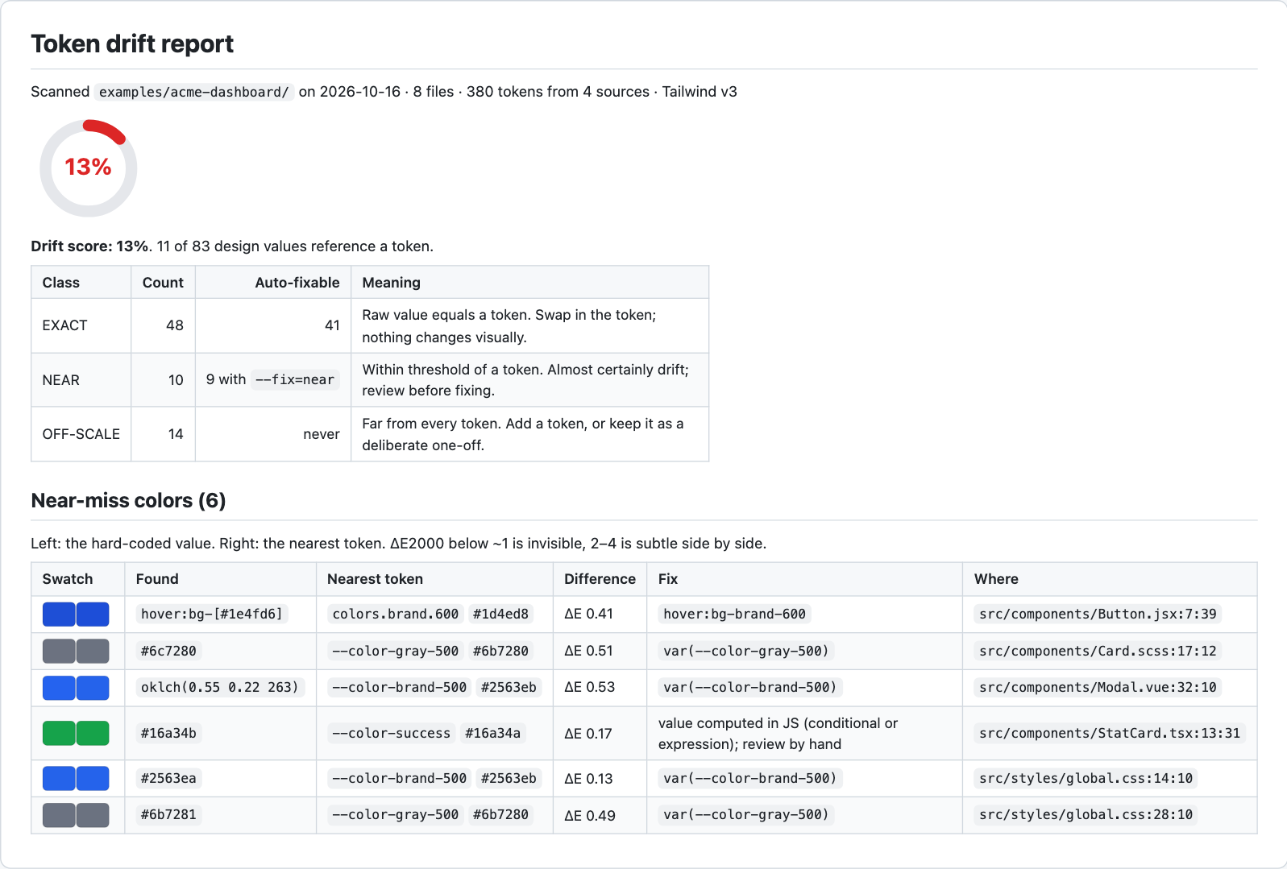The image size is (1287, 869).
Task: Select the examples/acme-dashboard/ path chip
Action: [194, 92]
